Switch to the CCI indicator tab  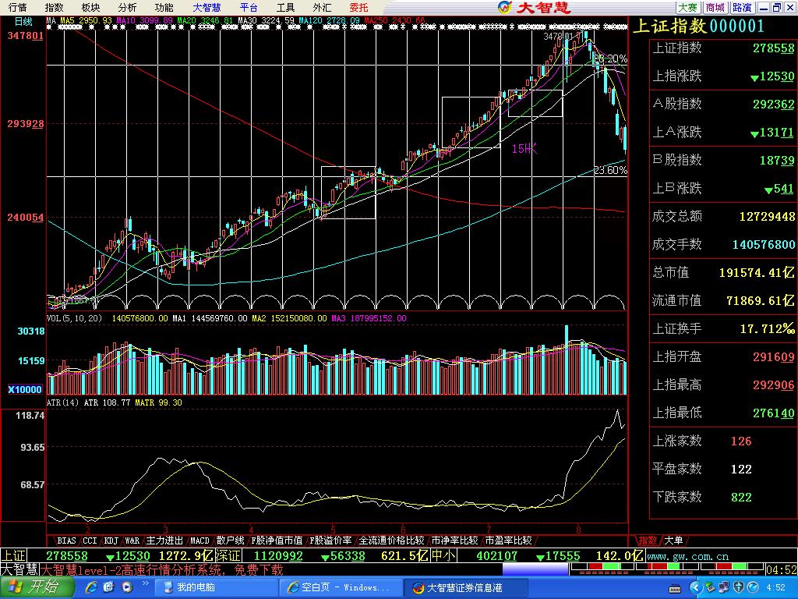click(90, 541)
